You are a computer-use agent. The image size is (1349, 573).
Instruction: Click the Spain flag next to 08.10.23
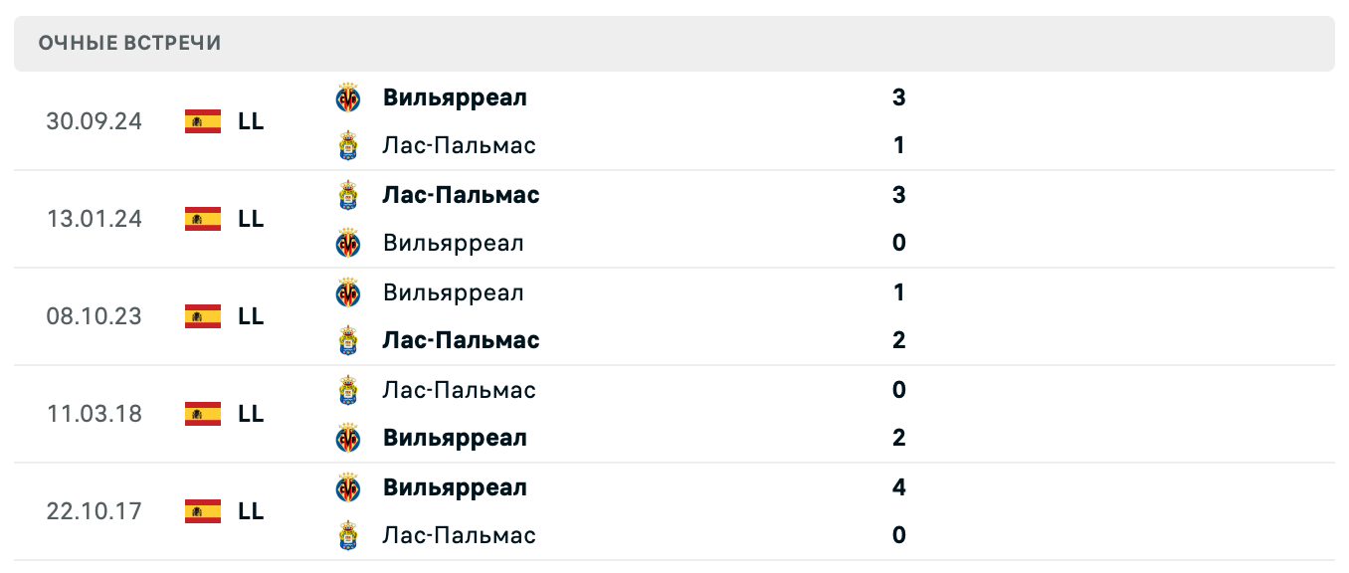[x=203, y=316]
